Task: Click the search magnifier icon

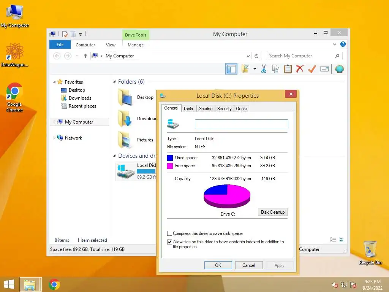Action: click(x=337, y=56)
